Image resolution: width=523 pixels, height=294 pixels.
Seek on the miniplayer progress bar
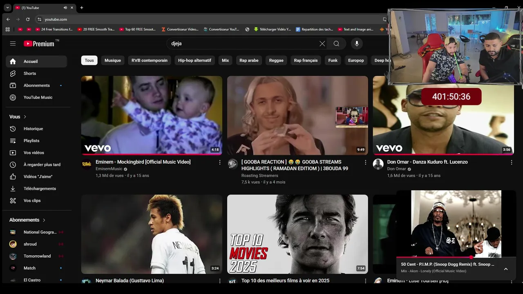pos(456,257)
